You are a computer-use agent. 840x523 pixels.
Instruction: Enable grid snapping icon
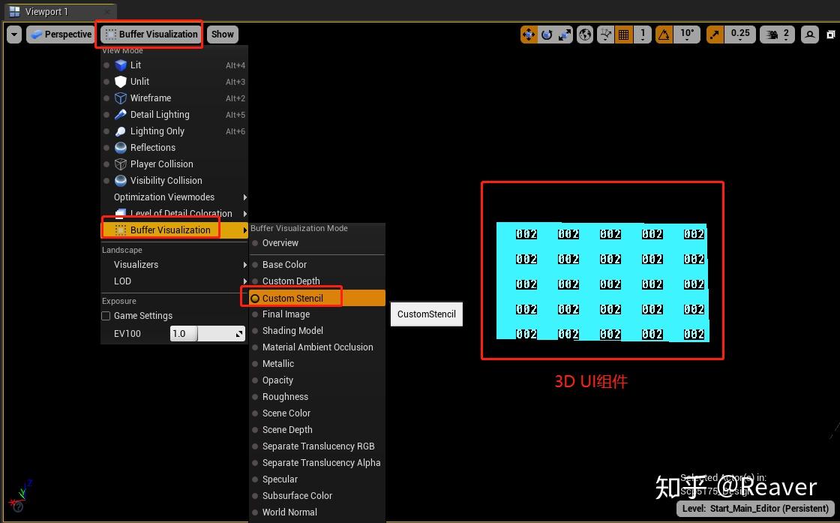623,34
